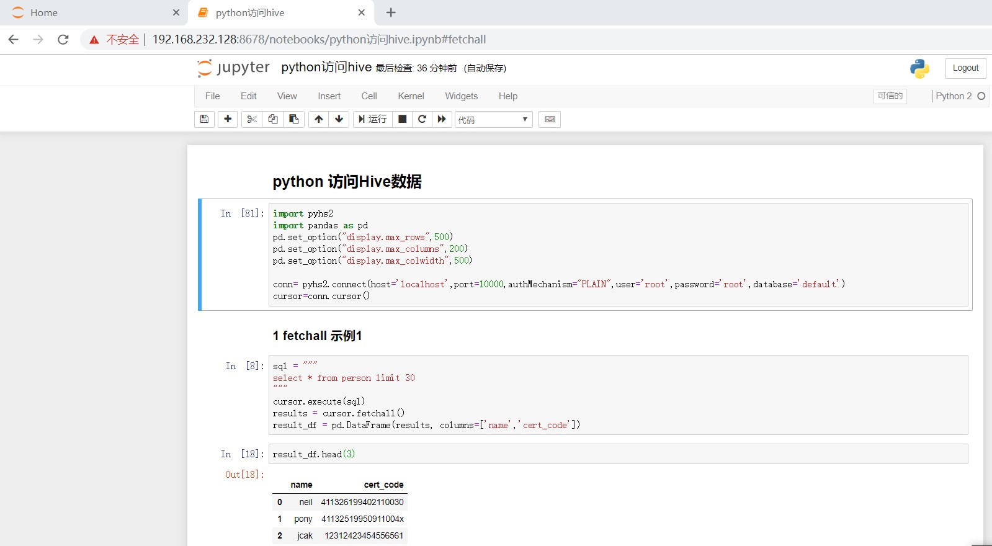Image resolution: width=992 pixels, height=546 pixels.
Task: Click the Out[18] output prompt label
Action: tap(244, 475)
